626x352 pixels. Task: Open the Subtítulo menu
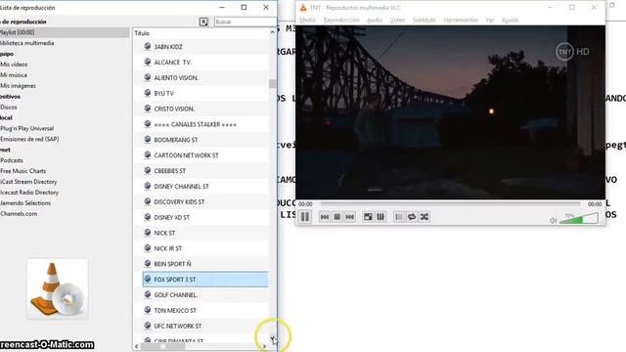(x=424, y=20)
